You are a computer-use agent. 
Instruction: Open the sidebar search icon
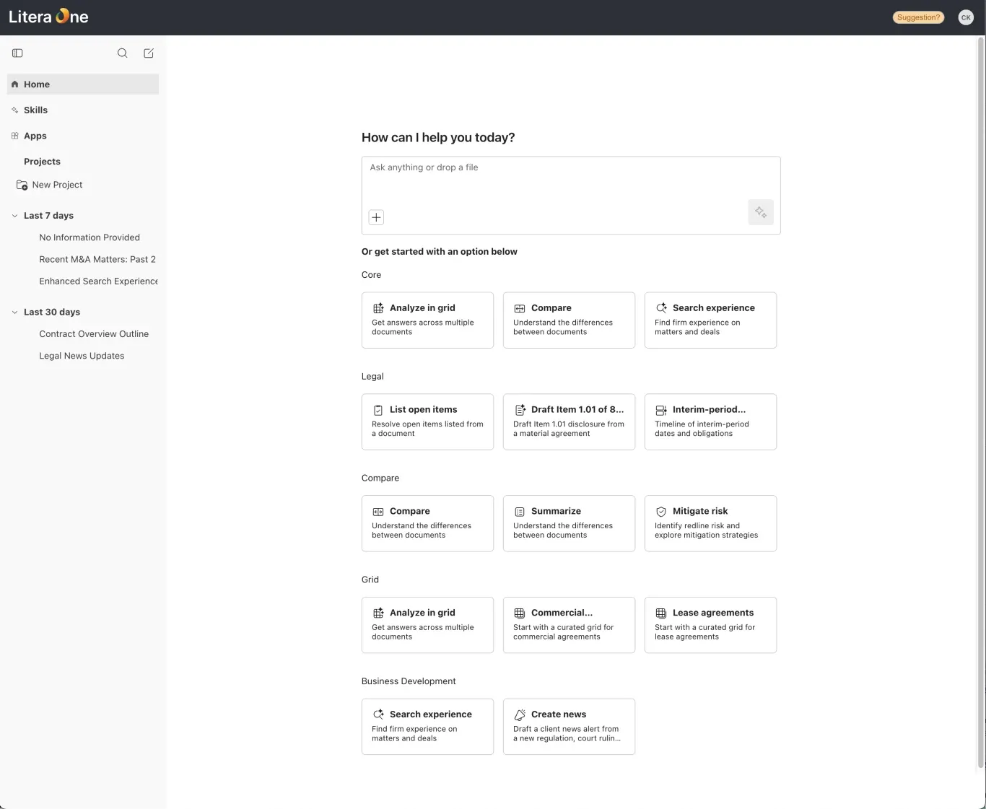pos(123,53)
